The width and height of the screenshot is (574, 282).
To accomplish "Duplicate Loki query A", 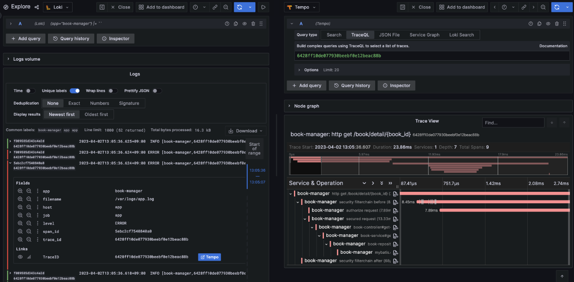I will click(236, 24).
